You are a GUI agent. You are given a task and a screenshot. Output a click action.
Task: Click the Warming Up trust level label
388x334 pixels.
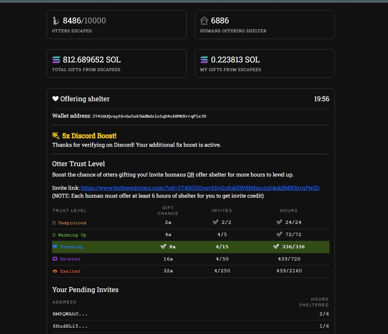[72, 235]
